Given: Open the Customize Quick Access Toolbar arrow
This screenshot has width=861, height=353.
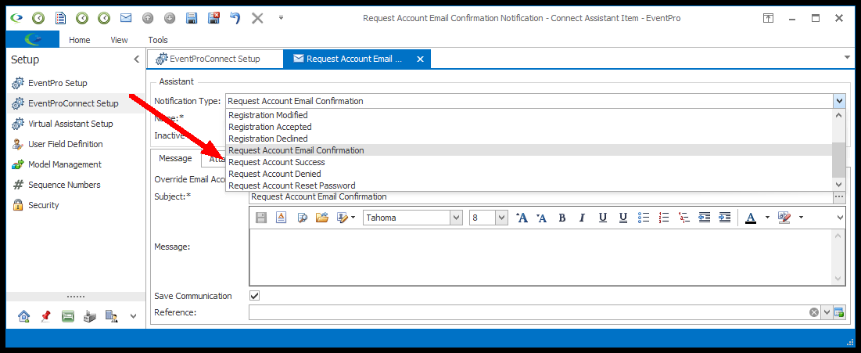Looking at the screenshot, I should pos(282,17).
